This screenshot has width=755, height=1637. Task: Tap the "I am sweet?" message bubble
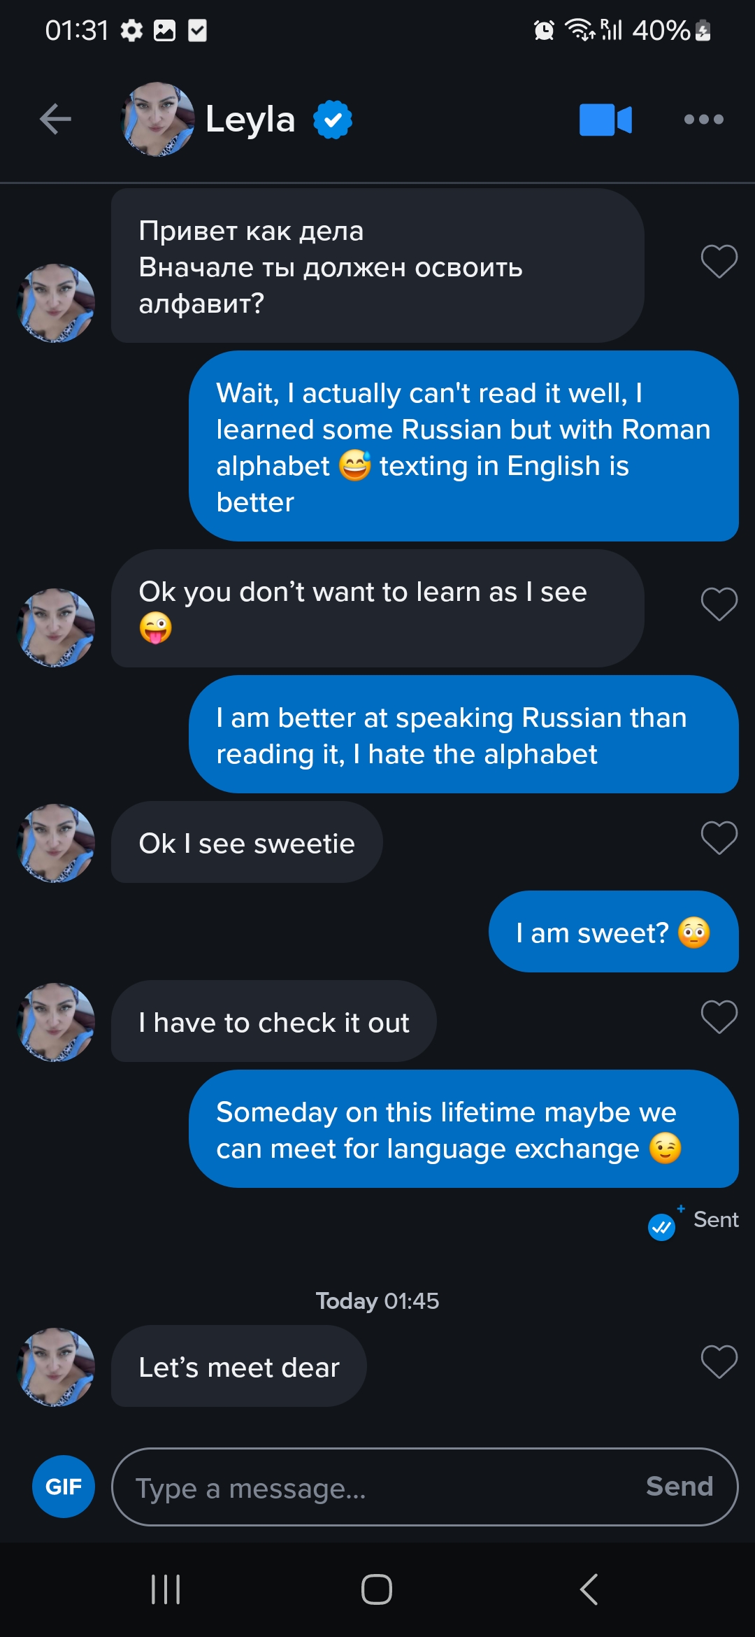click(613, 932)
